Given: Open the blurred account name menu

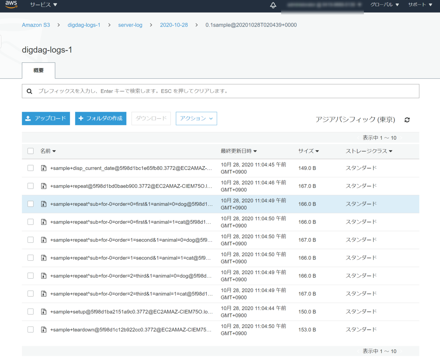Looking at the screenshot, I should click(x=324, y=5).
